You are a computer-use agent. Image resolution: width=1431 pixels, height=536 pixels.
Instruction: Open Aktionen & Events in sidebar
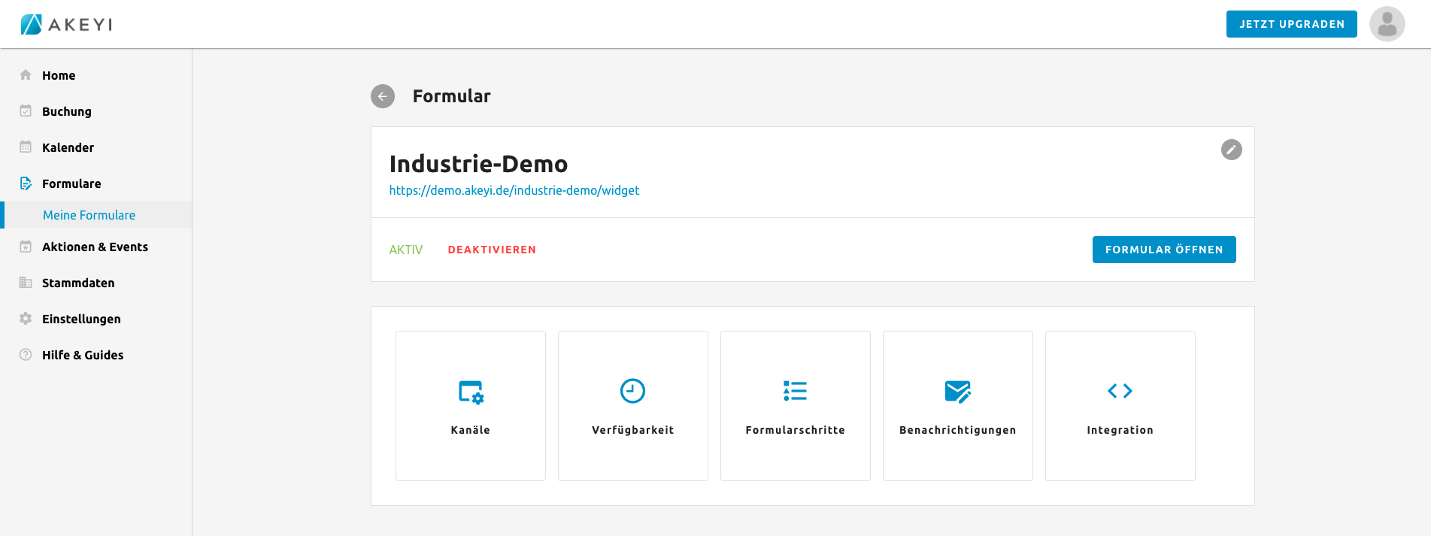click(95, 247)
